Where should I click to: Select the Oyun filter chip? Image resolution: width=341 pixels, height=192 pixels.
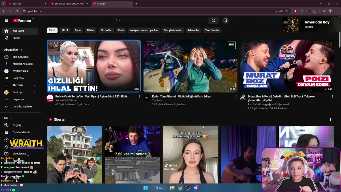coord(78,30)
